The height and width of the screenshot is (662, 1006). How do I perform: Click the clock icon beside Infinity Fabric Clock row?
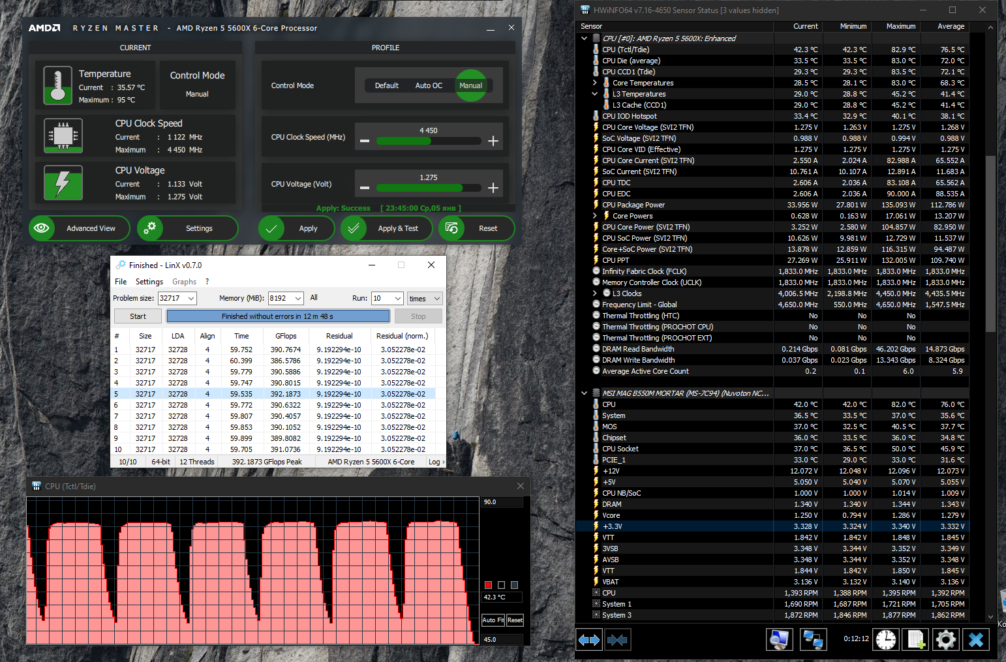tap(596, 271)
